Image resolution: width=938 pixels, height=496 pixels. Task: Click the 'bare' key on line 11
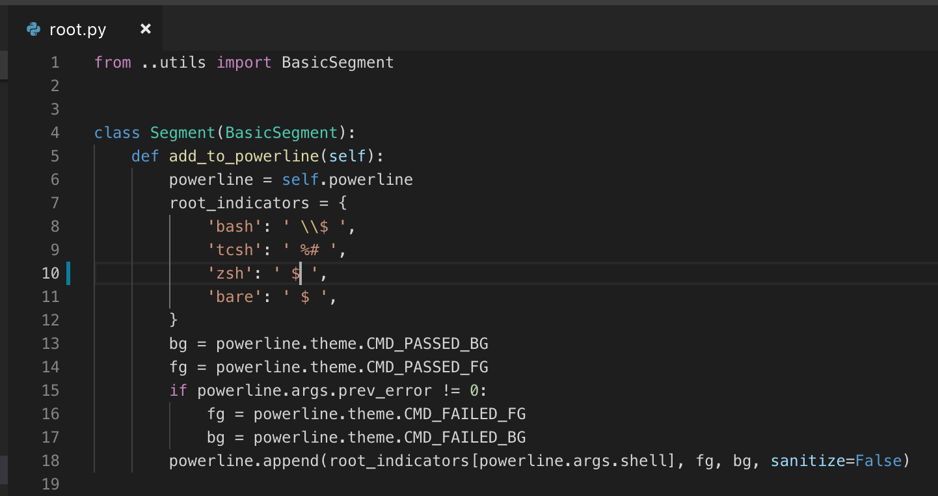[234, 296]
